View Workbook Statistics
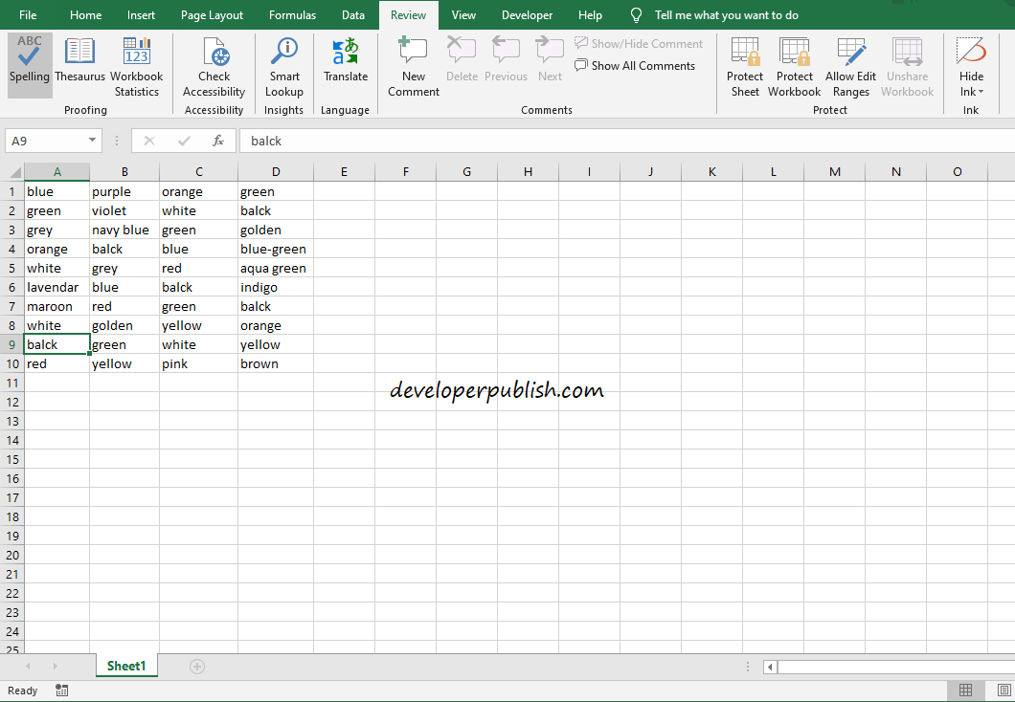Viewport: 1015px width, 702px height. click(136, 65)
